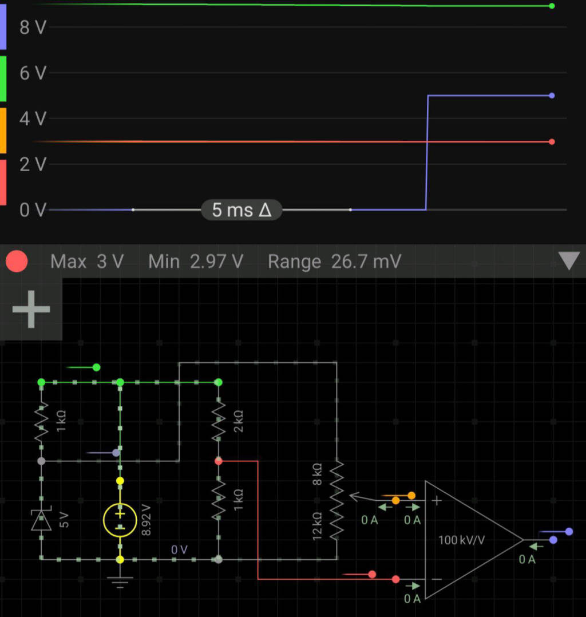
Task: Click the 5 ms Δ time scale label
Action: 241,209
